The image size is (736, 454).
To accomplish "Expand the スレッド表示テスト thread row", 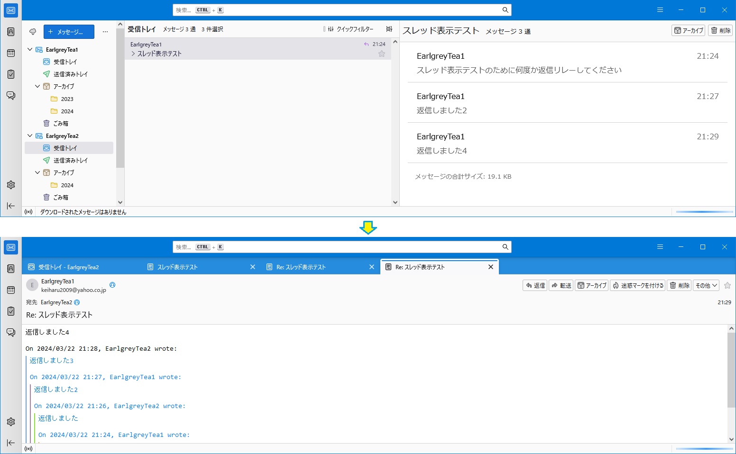I will coord(133,54).
